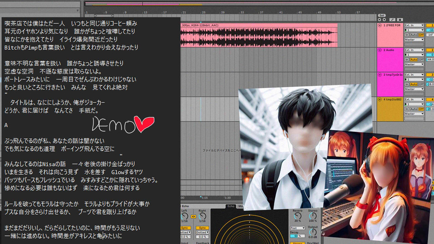This screenshot has width=434, height=244.
Task: Click track 3 pan value -28.0
Action: [x=430, y=84]
